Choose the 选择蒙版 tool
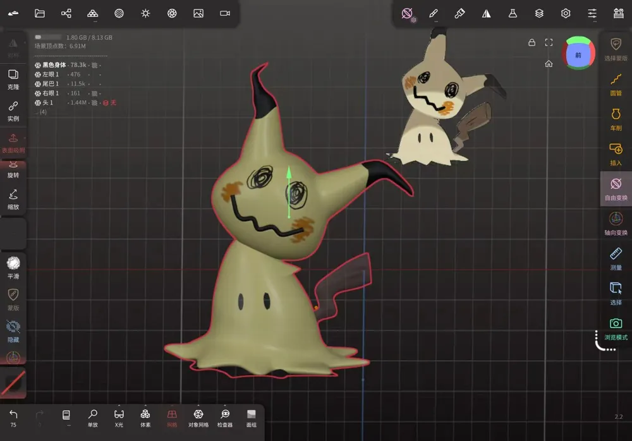The image size is (632, 441). click(616, 49)
